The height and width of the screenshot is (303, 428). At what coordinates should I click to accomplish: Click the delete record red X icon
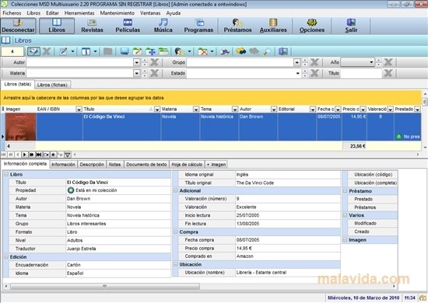click(203, 51)
